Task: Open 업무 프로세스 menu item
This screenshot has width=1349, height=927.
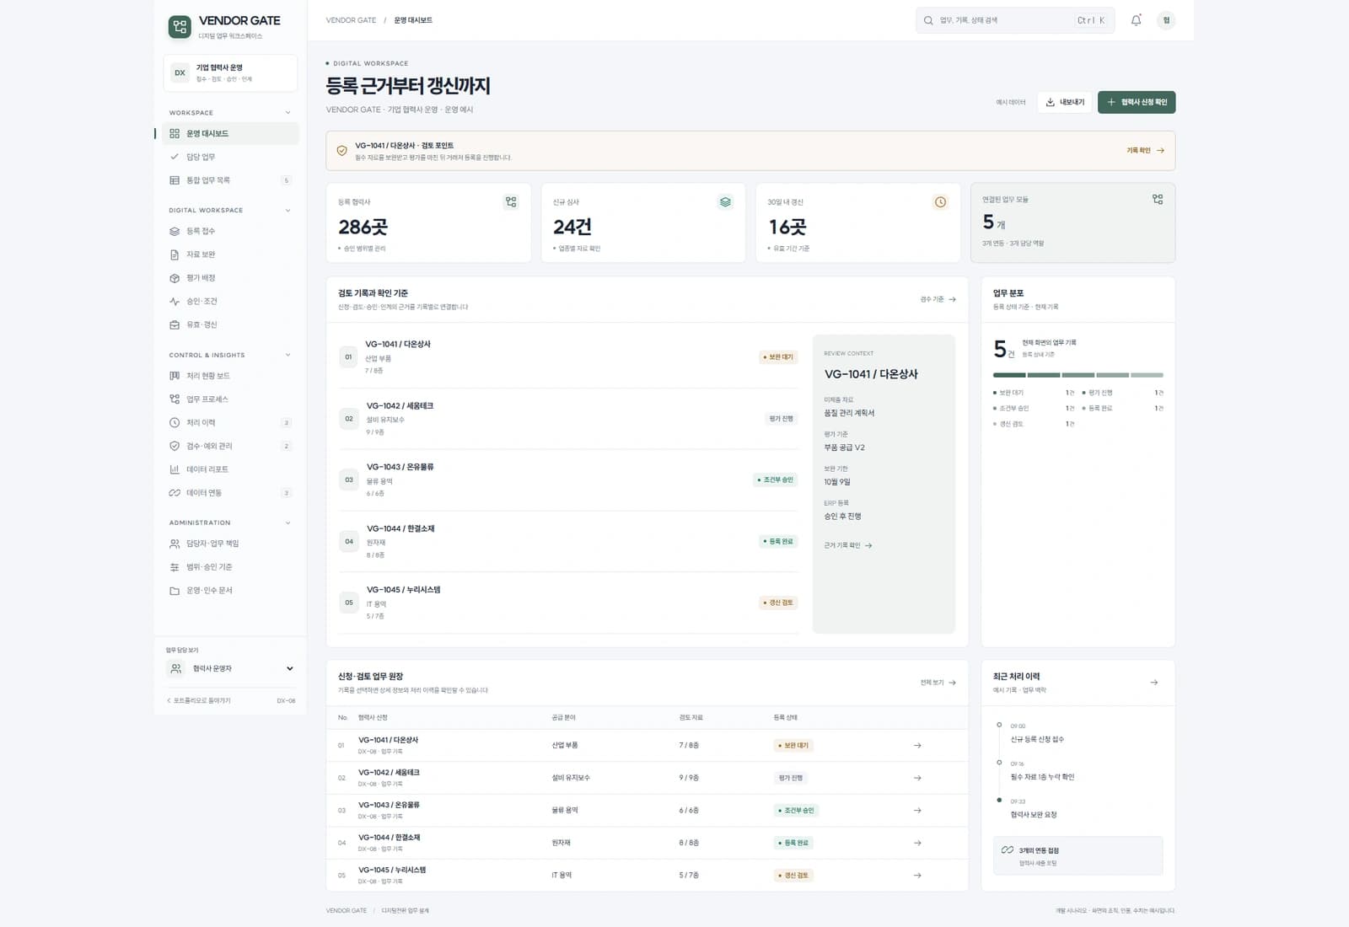Action: 230,399
